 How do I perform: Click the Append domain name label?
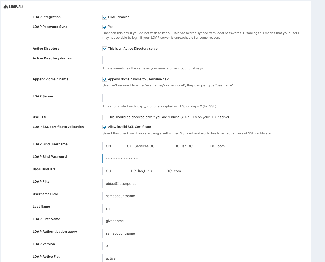click(x=50, y=79)
